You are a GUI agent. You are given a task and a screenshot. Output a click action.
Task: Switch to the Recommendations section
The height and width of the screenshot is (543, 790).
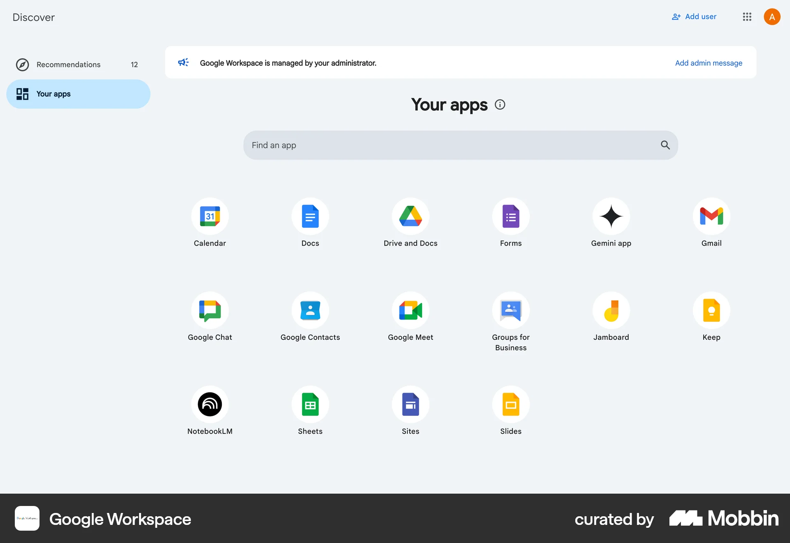pyautogui.click(x=68, y=65)
